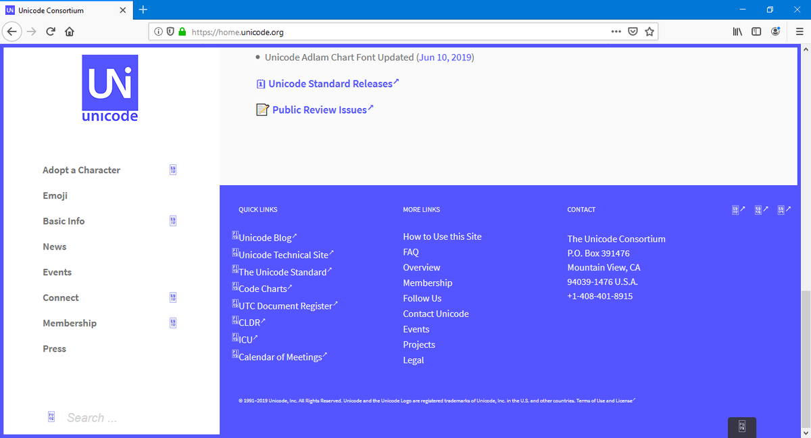Open Connect in the sidebar menu
This screenshot has height=438, width=811.
[60, 298]
